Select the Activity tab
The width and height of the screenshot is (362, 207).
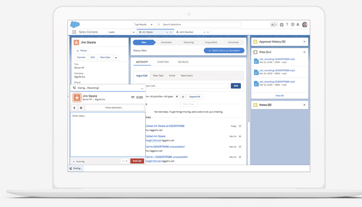tap(142, 62)
